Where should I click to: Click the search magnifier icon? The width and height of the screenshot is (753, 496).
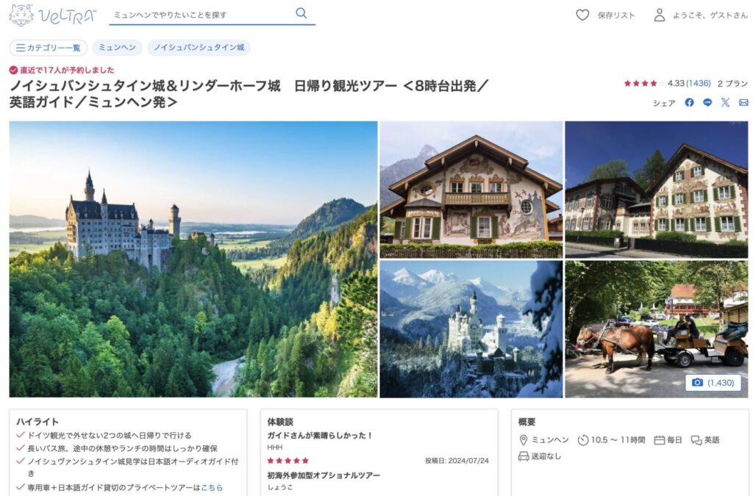click(x=301, y=13)
